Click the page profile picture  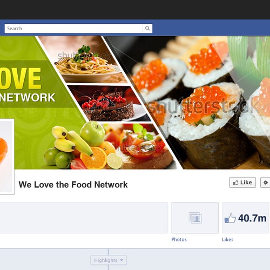click(x=7, y=157)
